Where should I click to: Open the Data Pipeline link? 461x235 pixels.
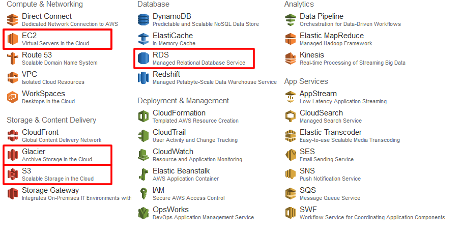coord(322,16)
